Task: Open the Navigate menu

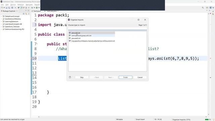Action: (x=29, y=5)
